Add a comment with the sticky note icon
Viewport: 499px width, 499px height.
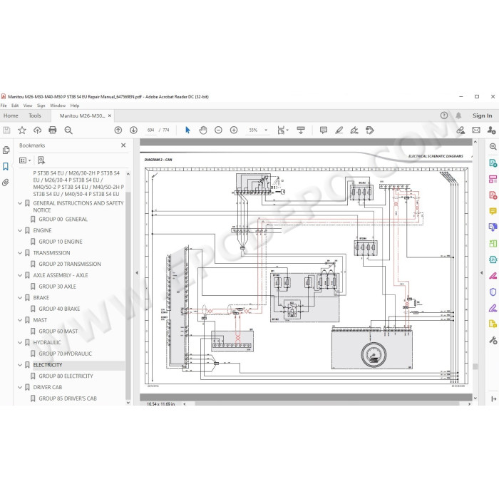point(324,130)
